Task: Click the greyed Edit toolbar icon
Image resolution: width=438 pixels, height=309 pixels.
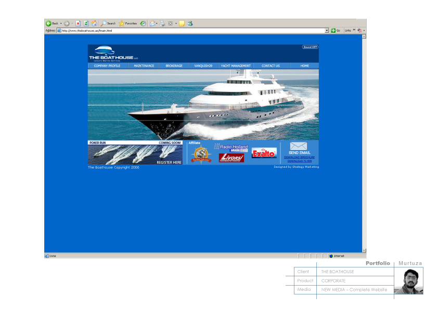Action: pyautogui.click(x=171, y=23)
